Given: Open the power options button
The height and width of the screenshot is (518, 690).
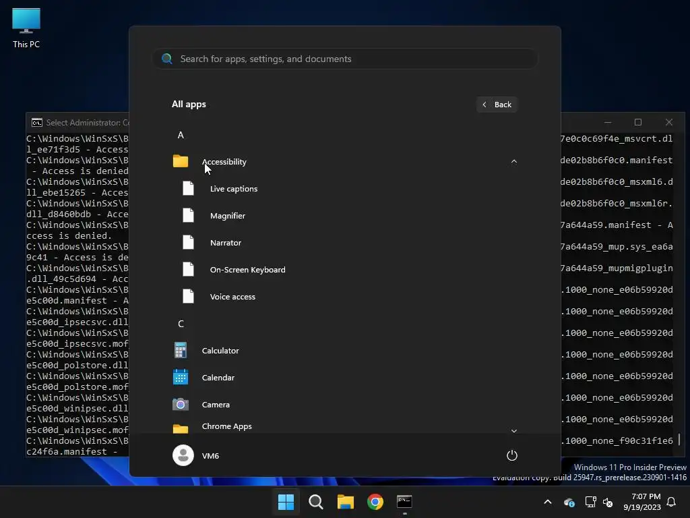Looking at the screenshot, I should (x=512, y=455).
